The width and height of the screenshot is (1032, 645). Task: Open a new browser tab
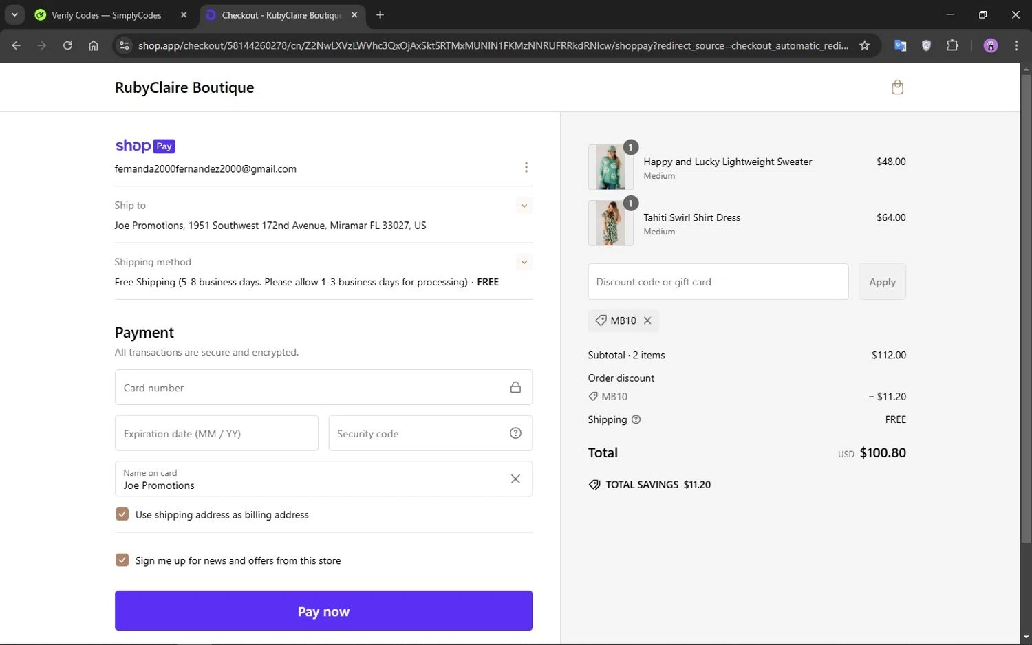click(x=380, y=14)
